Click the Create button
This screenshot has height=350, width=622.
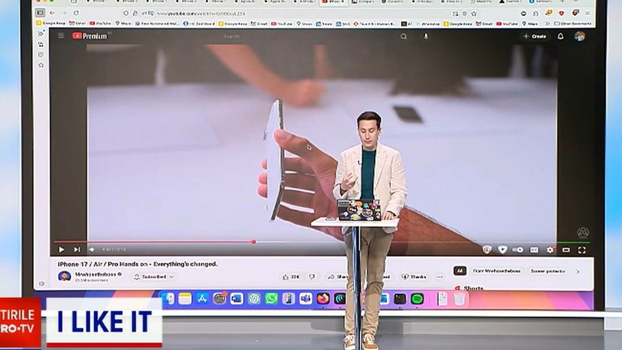click(x=534, y=37)
